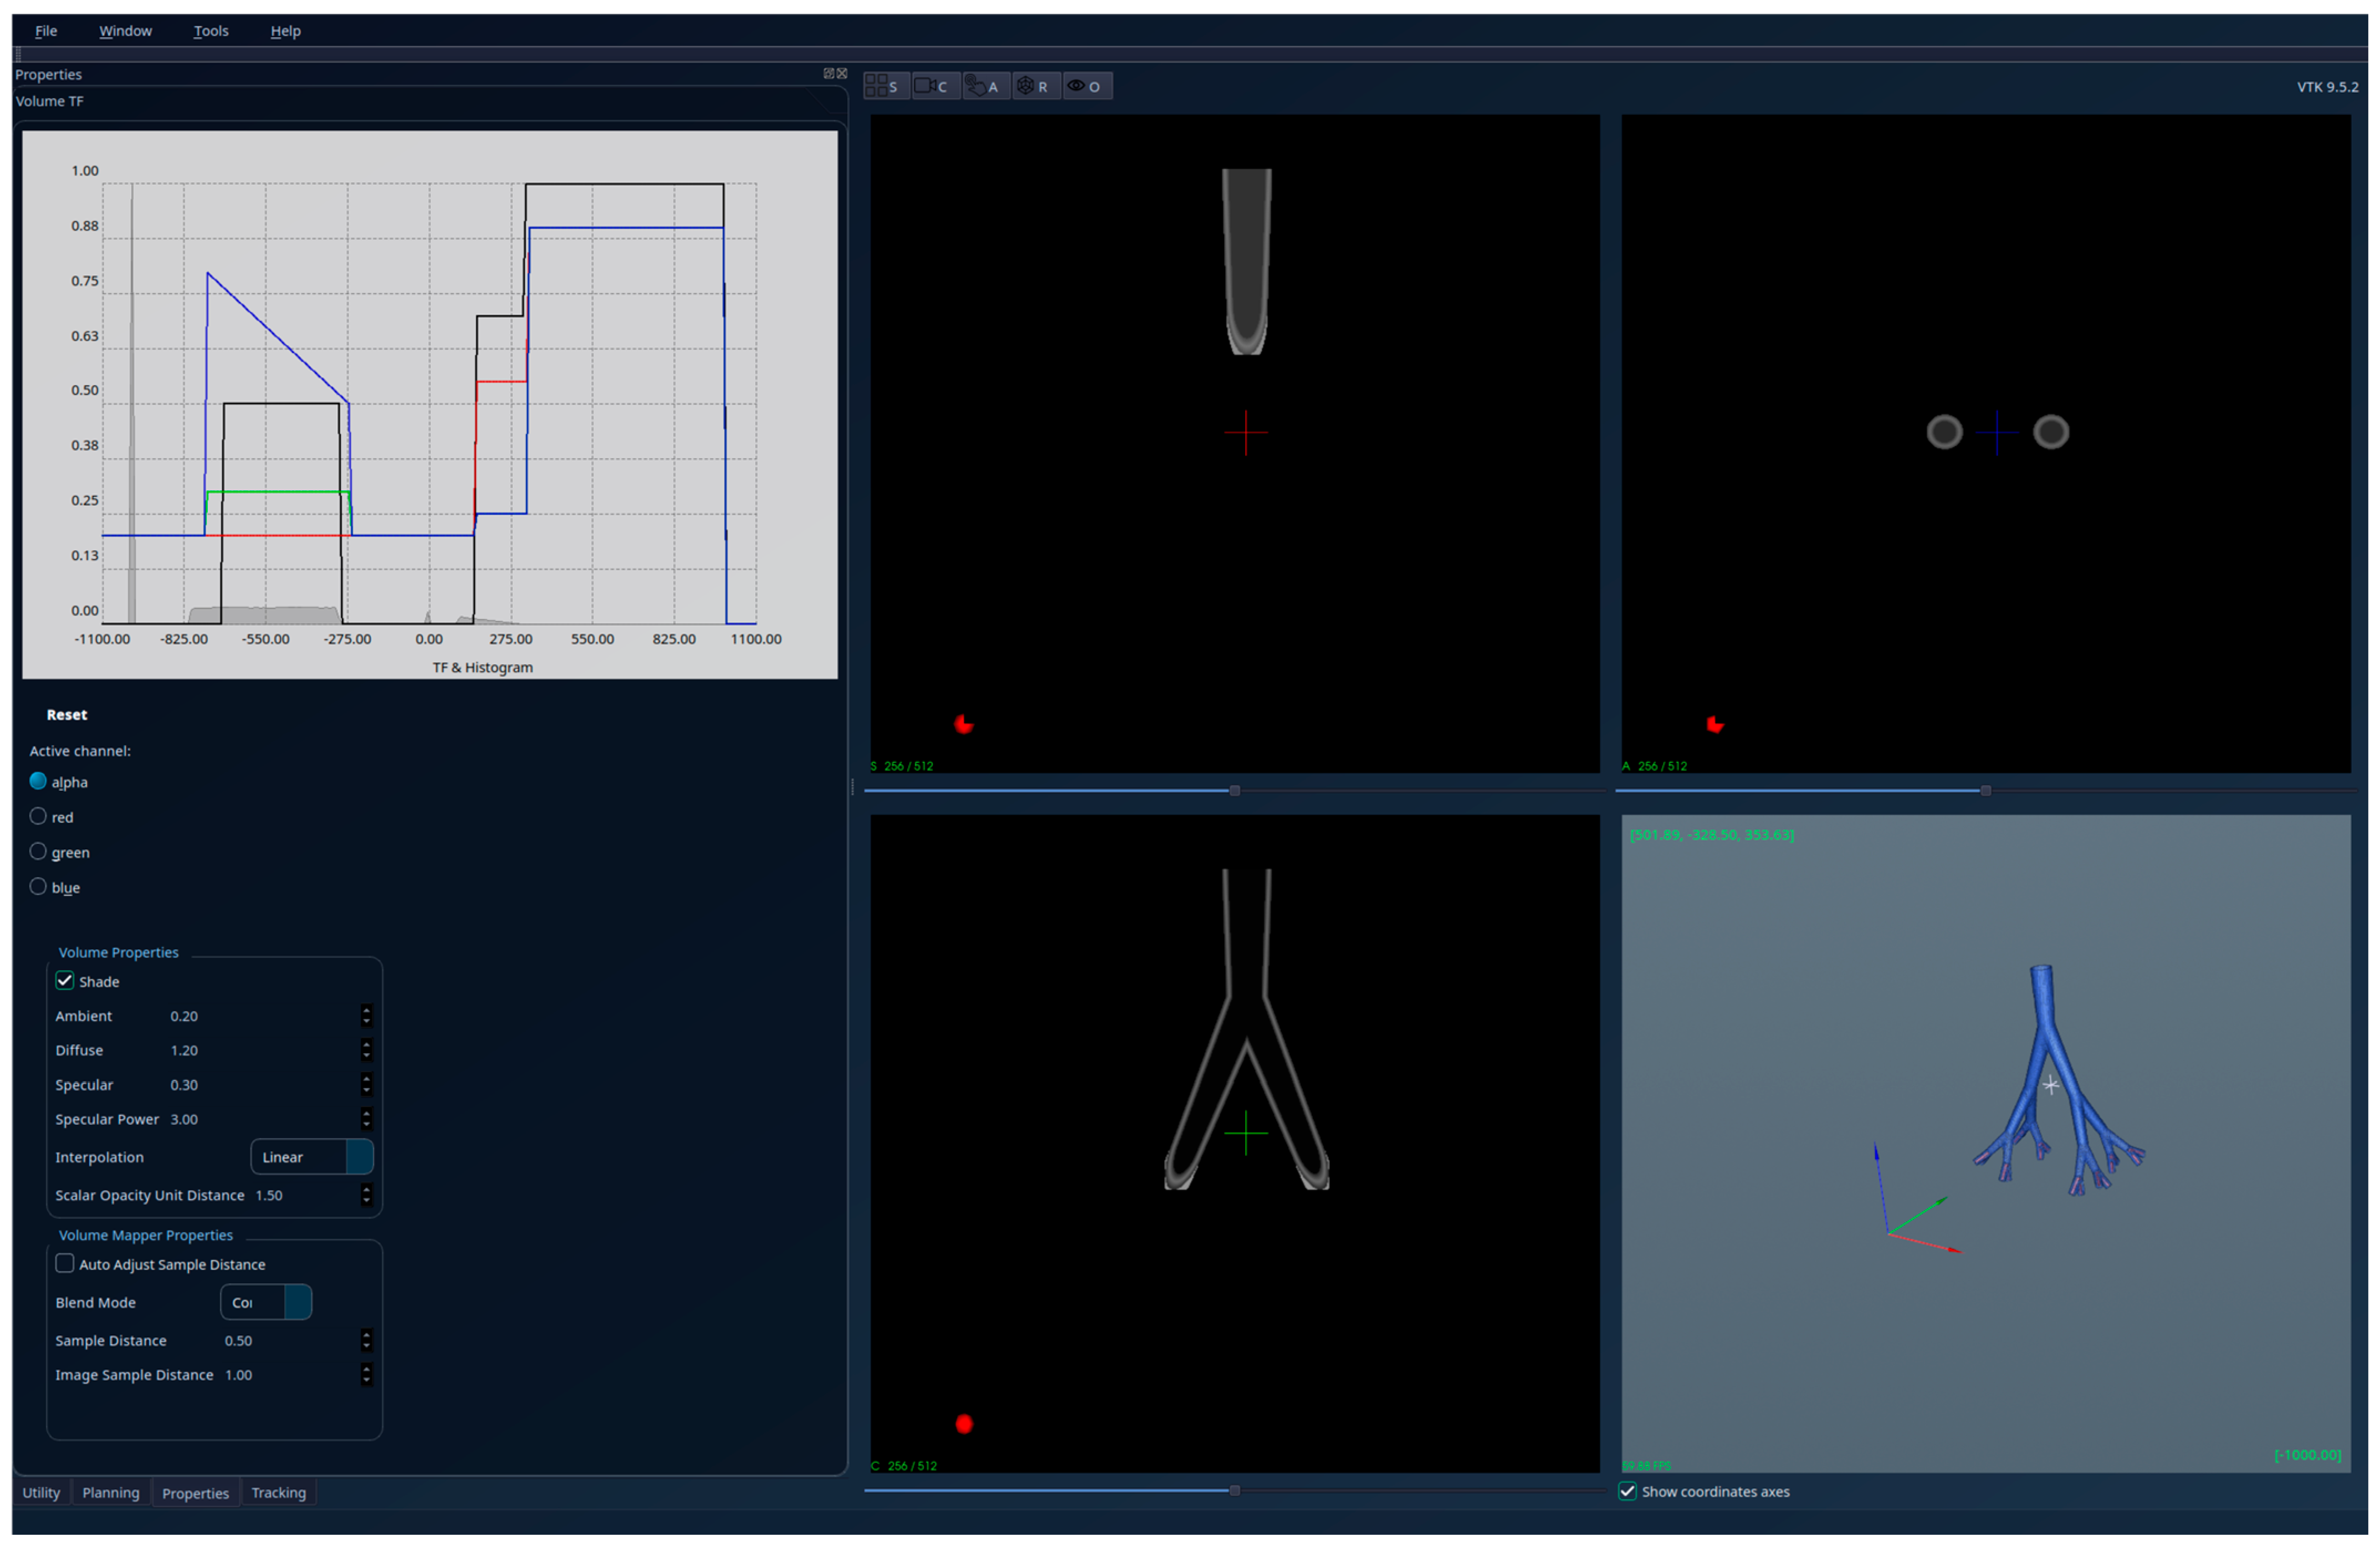Click the wireframe polyhedron icon labeled R
Viewport: 2380px width, 1553px height.
coord(1034,86)
